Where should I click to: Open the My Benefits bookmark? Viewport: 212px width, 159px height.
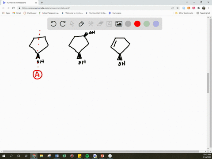[x=96, y=13]
